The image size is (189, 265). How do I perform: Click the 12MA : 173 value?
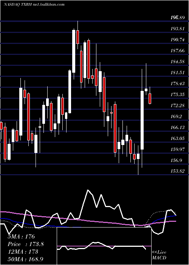23,252
